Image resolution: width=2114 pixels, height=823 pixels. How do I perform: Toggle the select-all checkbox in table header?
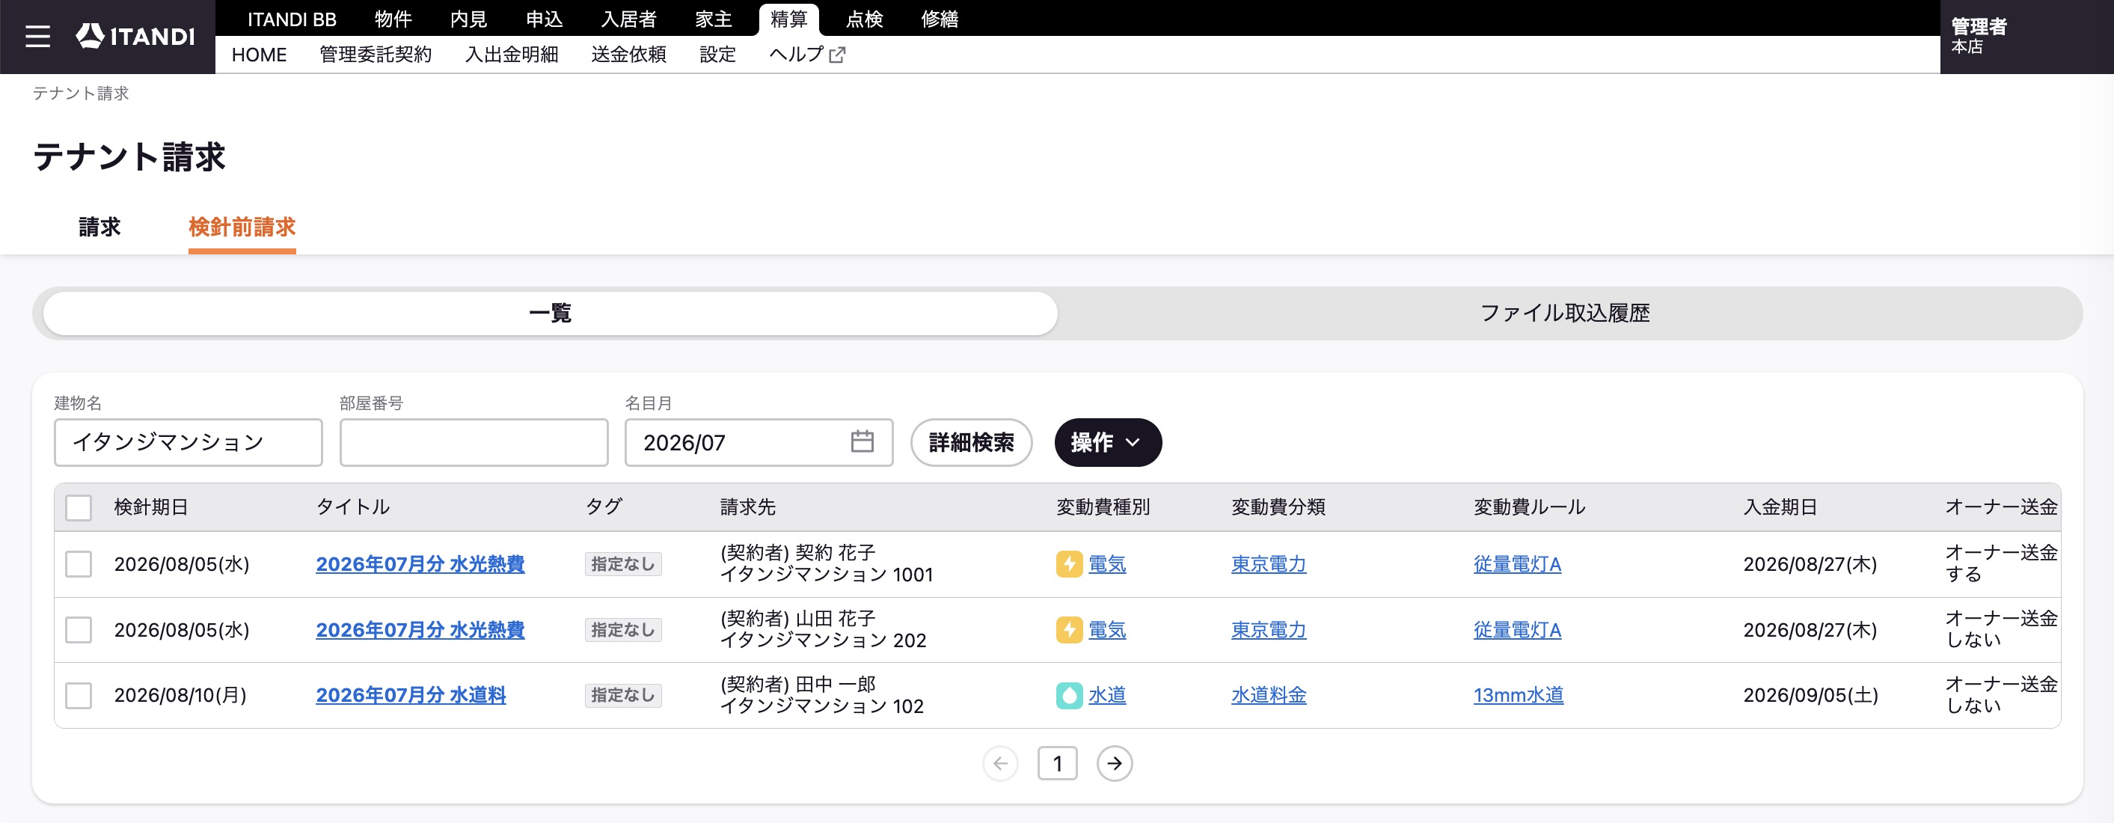79,507
